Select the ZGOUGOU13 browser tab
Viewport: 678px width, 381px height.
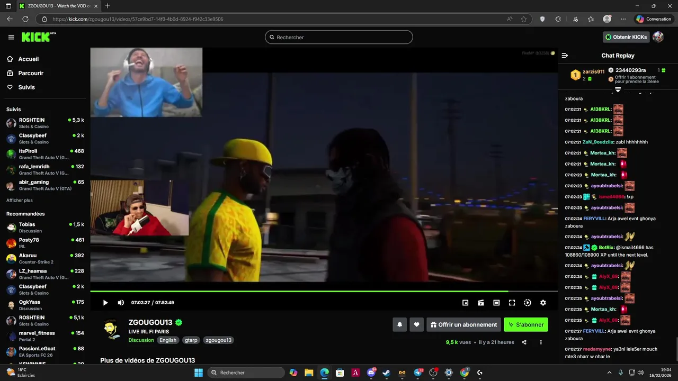(x=59, y=6)
